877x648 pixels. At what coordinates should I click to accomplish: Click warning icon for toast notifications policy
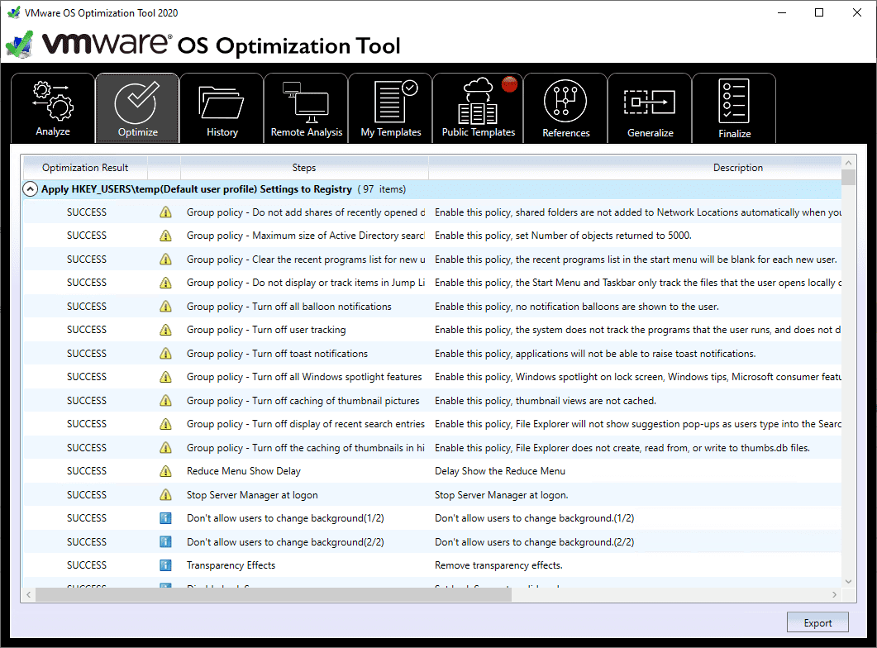coord(165,354)
